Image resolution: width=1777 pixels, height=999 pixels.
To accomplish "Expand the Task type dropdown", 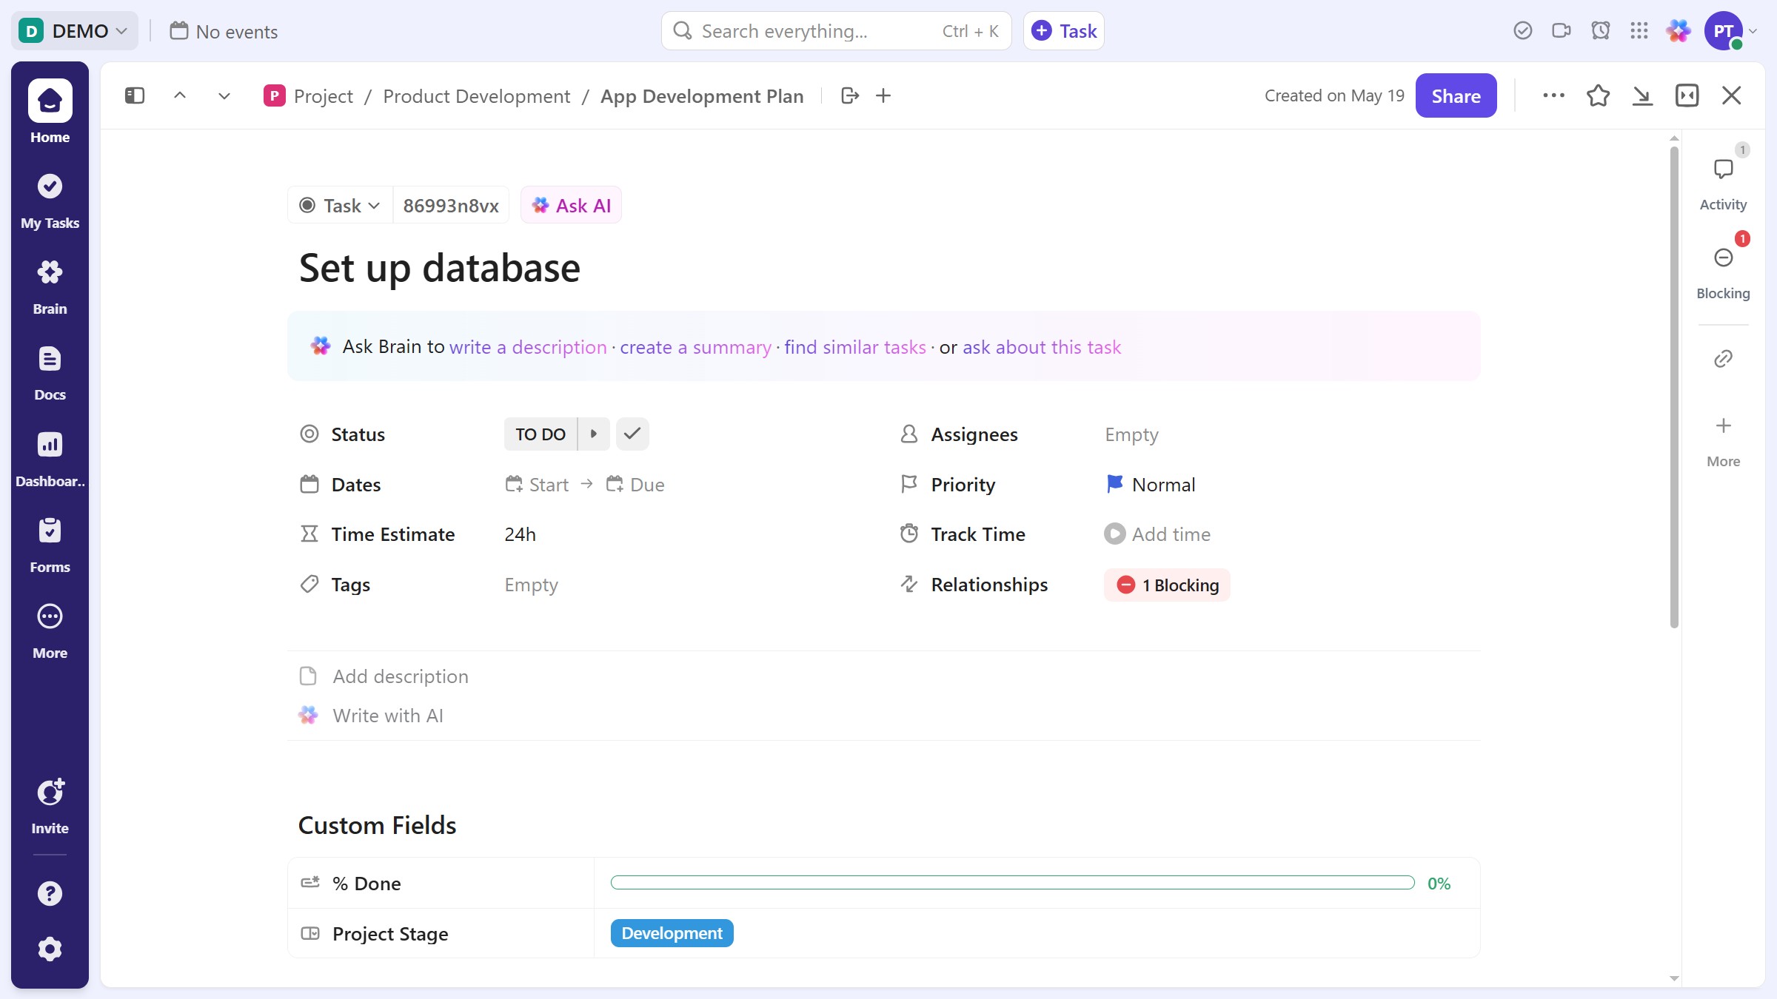I will (x=340, y=206).
